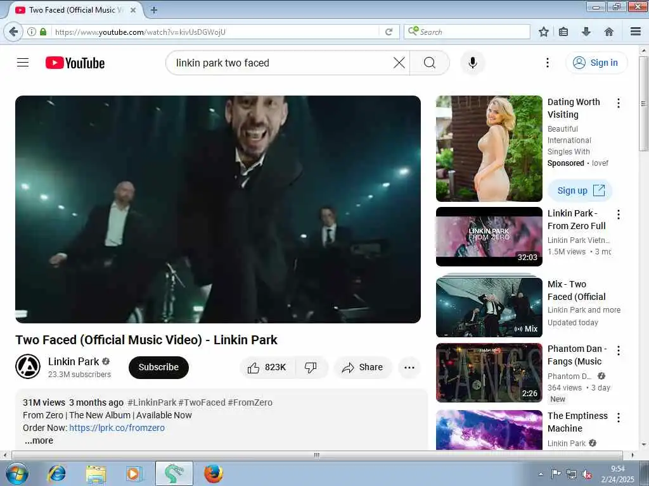Select the Two Faced (Official Music V... tab
Screen dimensions: 649x486
75,10
